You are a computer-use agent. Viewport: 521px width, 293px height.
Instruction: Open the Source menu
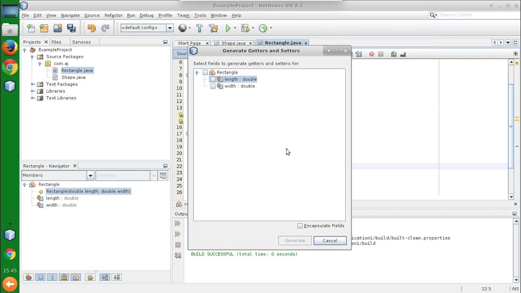tap(92, 15)
